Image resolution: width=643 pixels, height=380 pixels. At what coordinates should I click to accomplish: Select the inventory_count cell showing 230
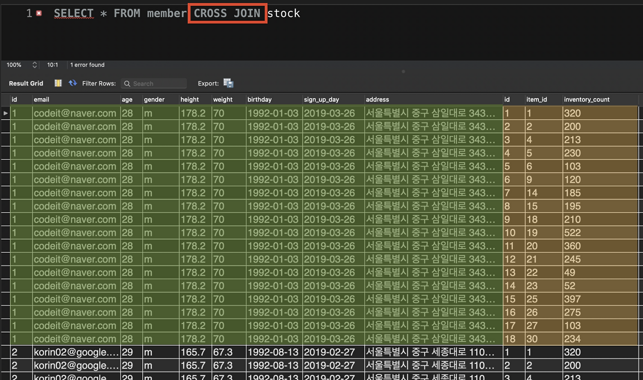pyautogui.click(x=600, y=153)
